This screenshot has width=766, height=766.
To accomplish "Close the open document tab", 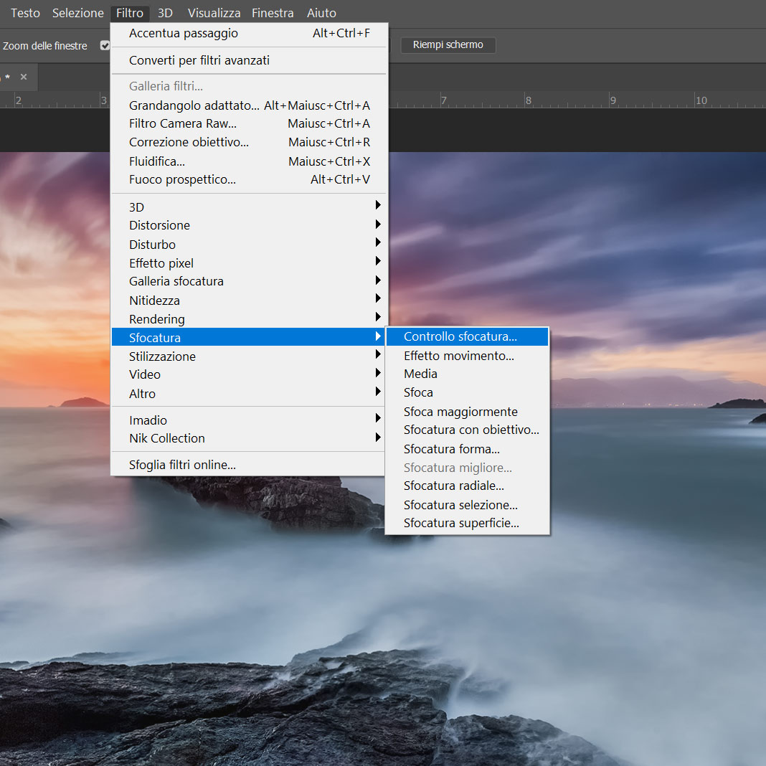I will [24, 77].
